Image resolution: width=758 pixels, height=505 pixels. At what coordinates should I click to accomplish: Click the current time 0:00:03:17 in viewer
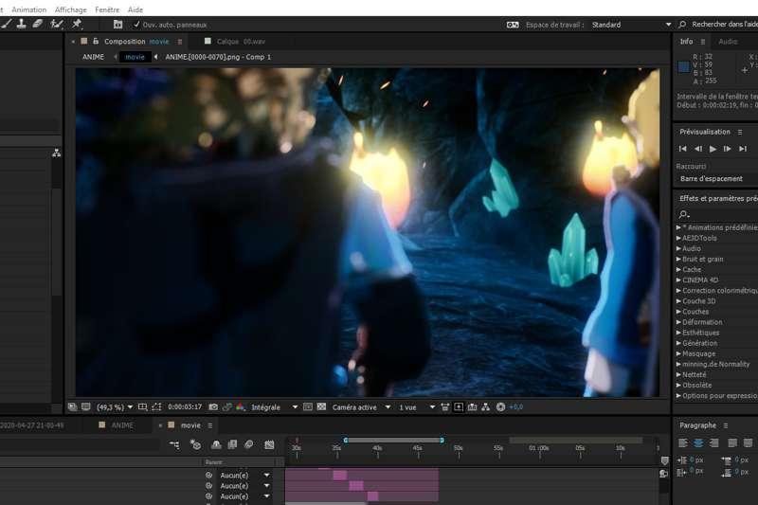[x=185, y=407]
